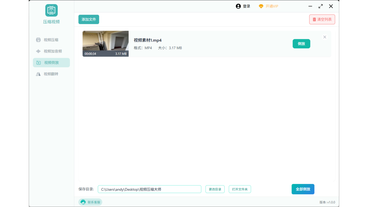
Task: Select the 视频翻转 flip video icon
Action: click(x=38, y=74)
